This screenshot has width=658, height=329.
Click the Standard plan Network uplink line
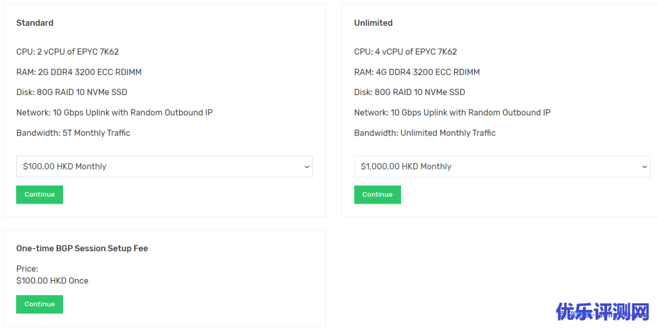(x=114, y=113)
